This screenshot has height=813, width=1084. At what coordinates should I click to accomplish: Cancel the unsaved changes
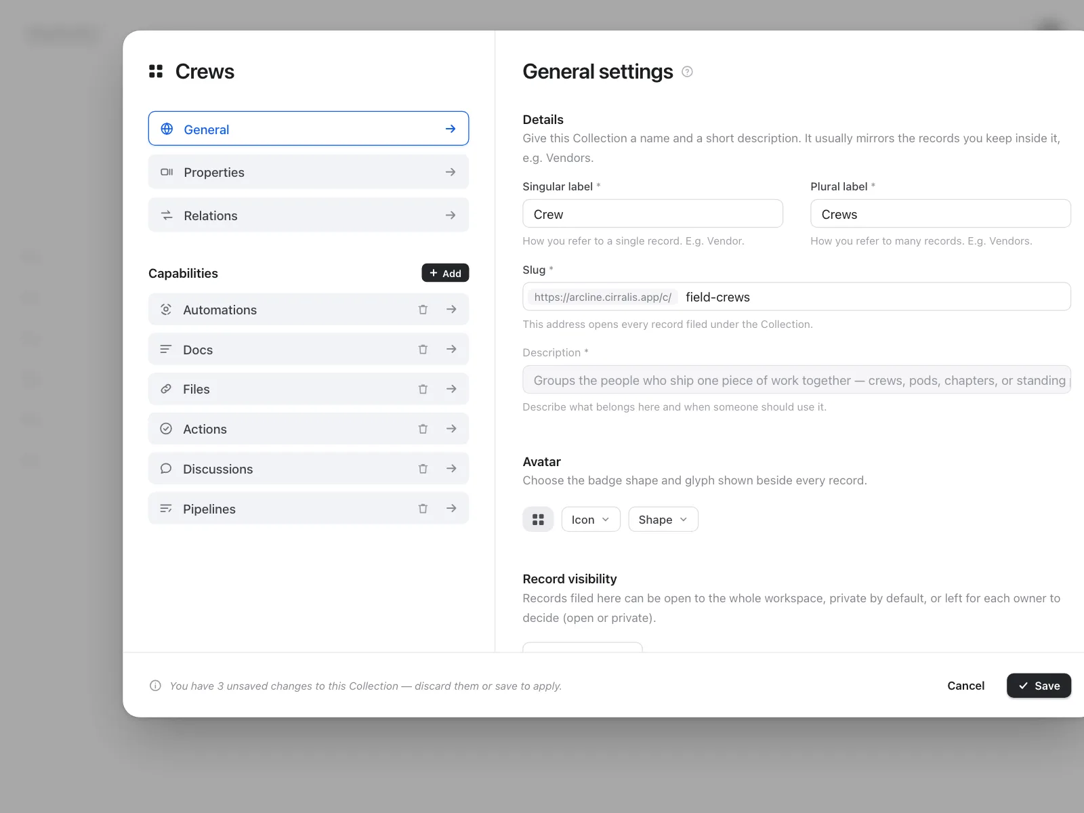coord(965,686)
